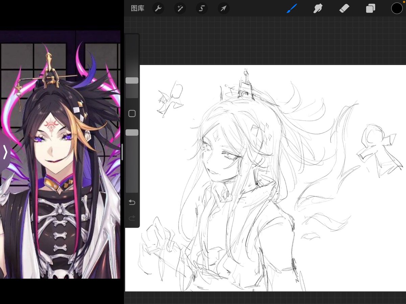
Task: Expand the slide-over app handle arrow
Action: [x=5, y=152]
